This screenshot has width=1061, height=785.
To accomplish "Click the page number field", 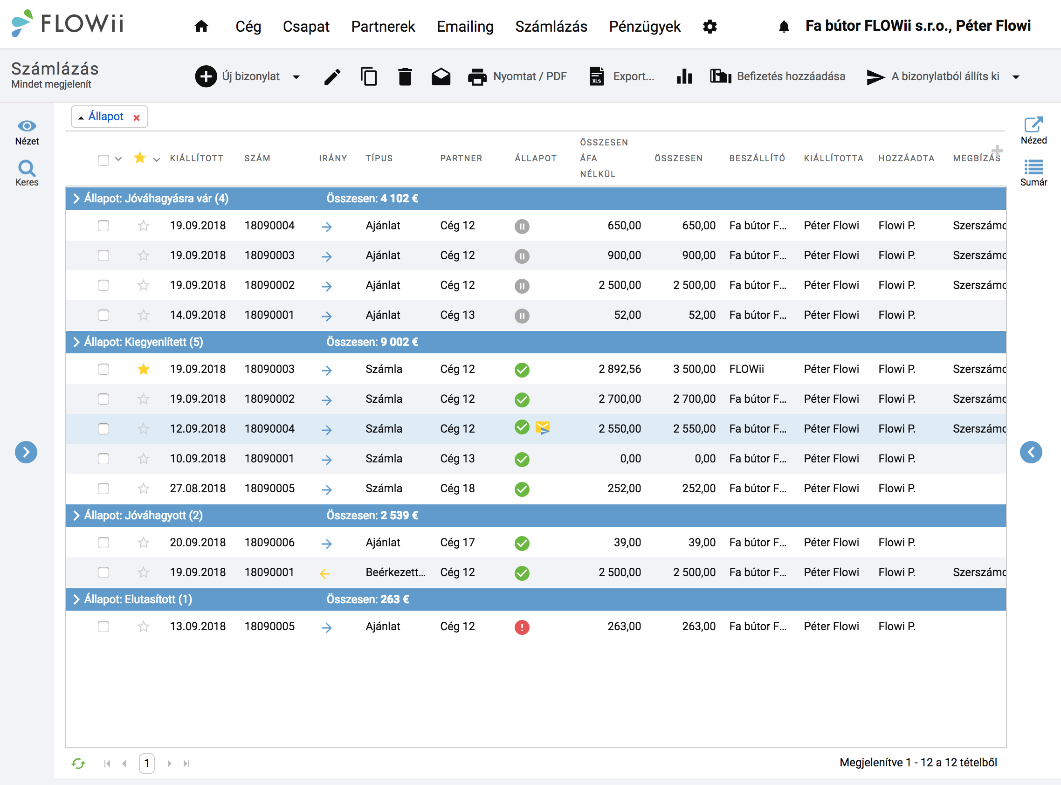I will pos(146,763).
